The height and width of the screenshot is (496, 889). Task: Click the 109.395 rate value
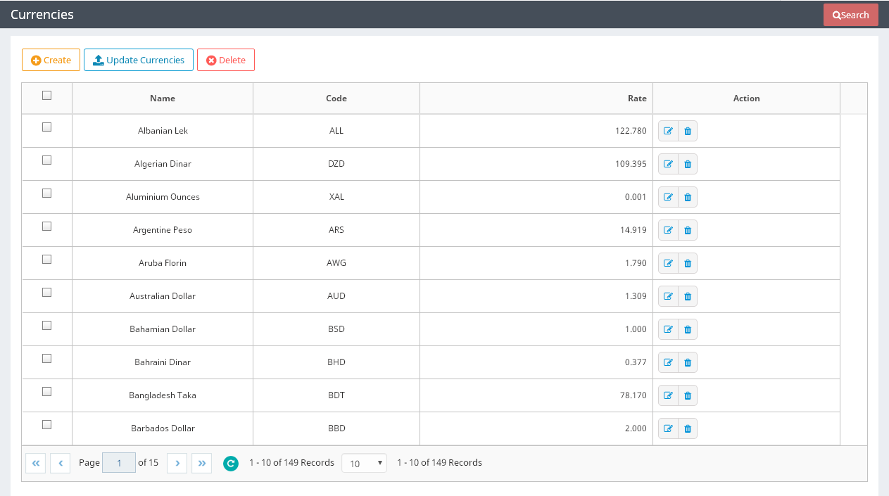(x=631, y=164)
